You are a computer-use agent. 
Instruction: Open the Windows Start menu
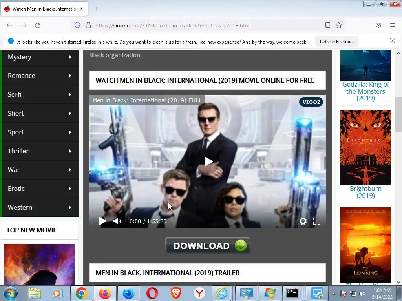click(11, 293)
